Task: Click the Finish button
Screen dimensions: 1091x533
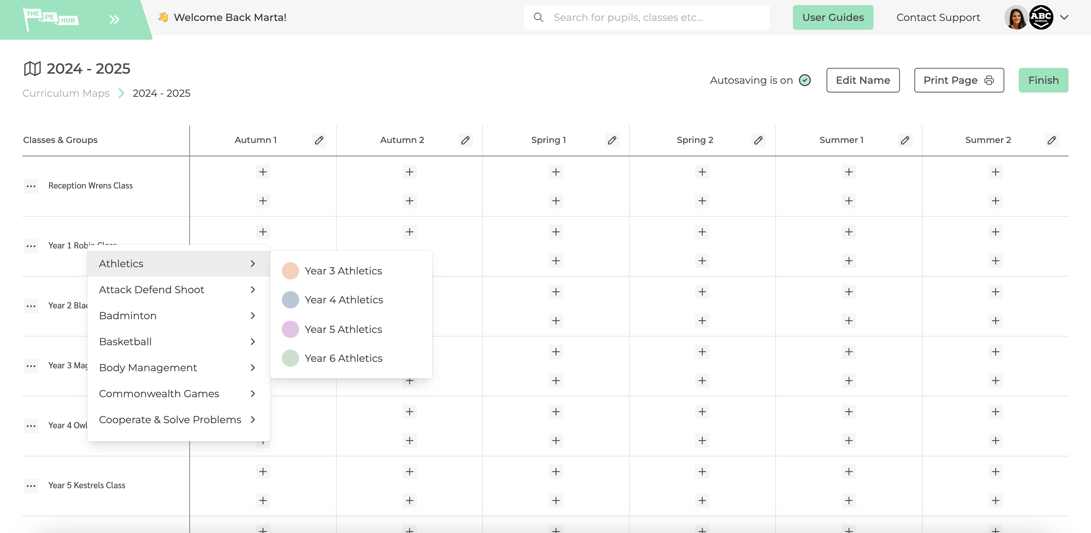Action: pos(1043,80)
